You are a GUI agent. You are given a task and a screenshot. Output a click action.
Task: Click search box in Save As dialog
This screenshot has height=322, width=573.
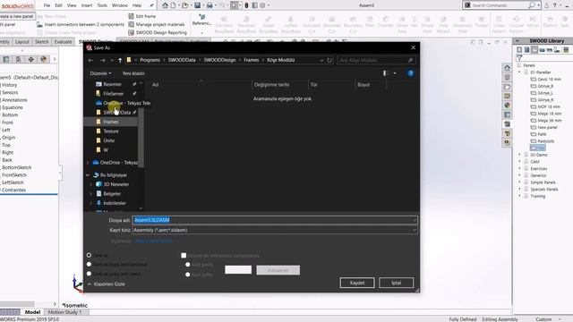click(x=376, y=60)
